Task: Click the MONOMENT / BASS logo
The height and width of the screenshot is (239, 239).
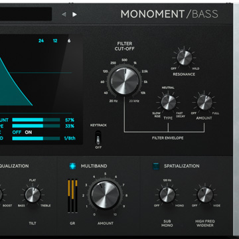Action: point(169,15)
